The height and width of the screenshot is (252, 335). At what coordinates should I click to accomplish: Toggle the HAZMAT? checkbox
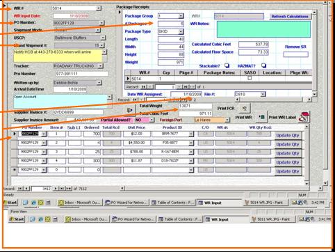pyautogui.click(x=264, y=65)
